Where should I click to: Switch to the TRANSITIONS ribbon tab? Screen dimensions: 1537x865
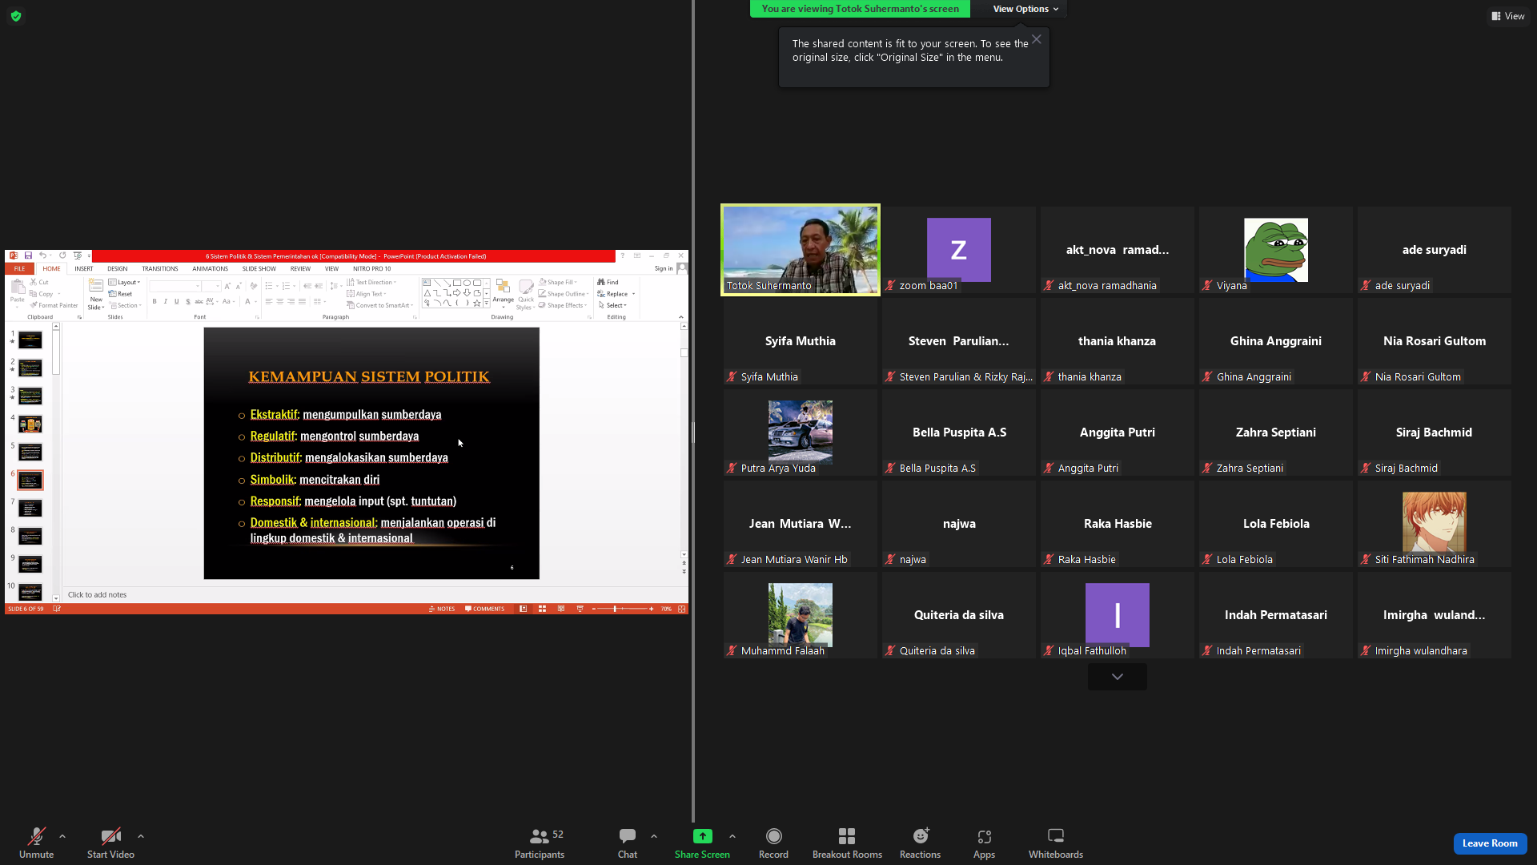point(160,269)
